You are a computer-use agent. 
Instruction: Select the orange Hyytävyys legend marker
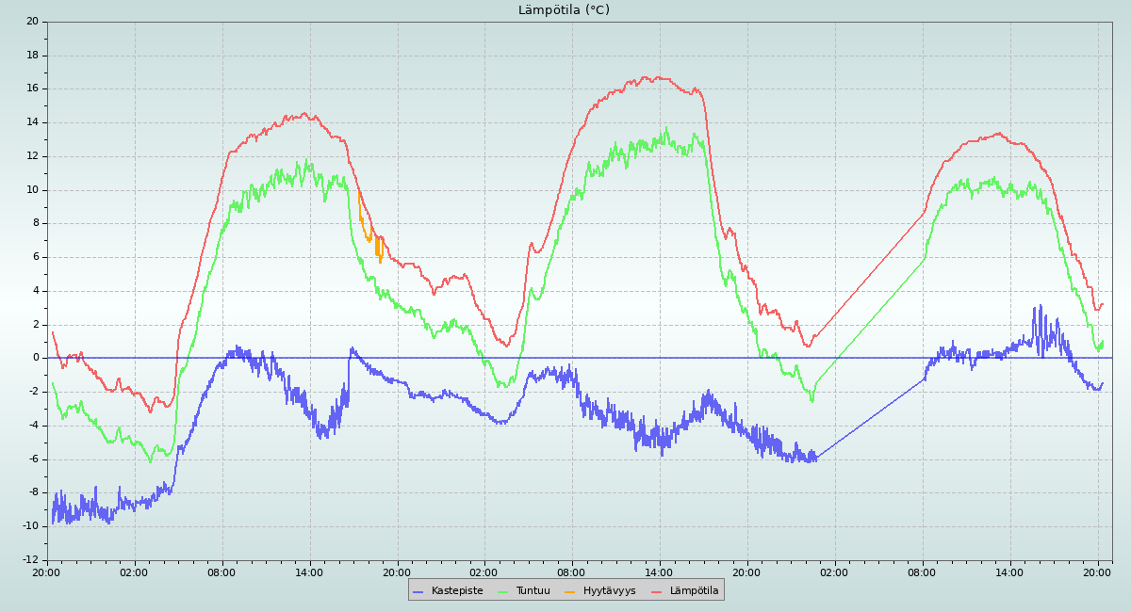click(570, 591)
